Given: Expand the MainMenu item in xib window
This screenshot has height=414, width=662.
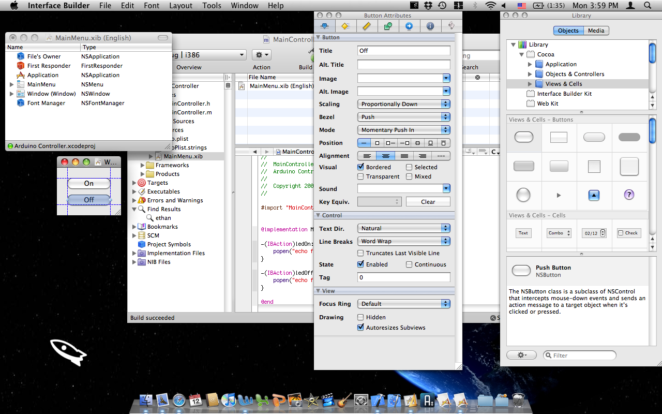Looking at the screenshot, I should pos(11,84).
